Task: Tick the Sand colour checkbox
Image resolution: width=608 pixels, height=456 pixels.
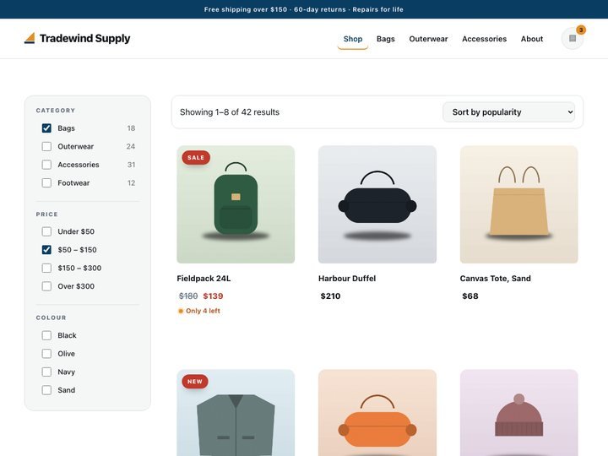Action: point(46,390)
